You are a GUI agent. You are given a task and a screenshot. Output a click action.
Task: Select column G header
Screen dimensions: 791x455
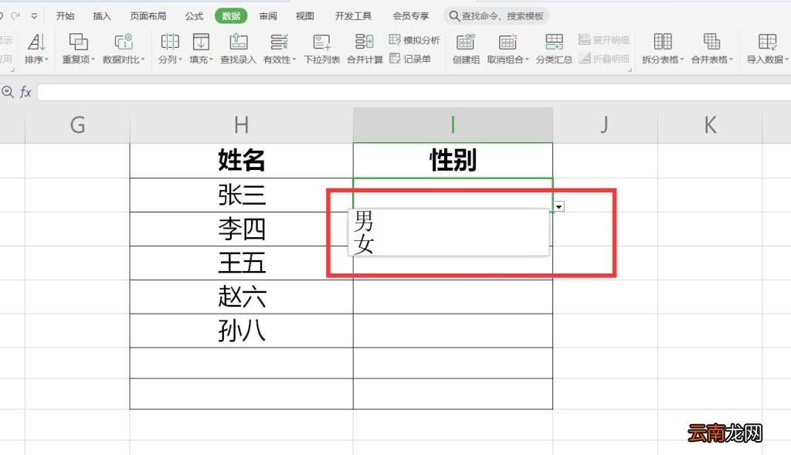pos(77,125)
